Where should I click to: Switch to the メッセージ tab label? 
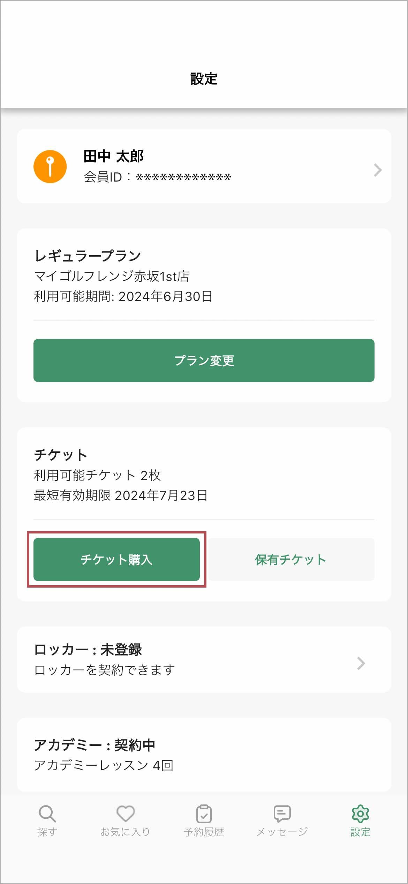(x=282, y=832)
